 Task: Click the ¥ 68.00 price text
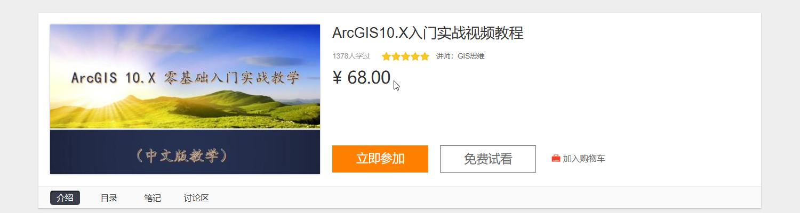(x=362, y=78)
